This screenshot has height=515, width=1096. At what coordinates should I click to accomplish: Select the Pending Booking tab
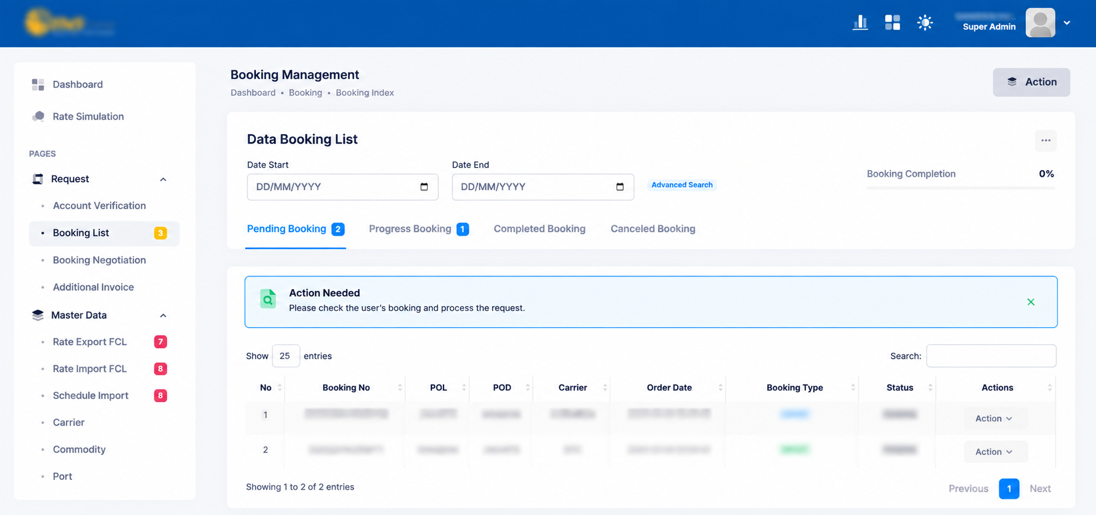click(x=295, y=229)
